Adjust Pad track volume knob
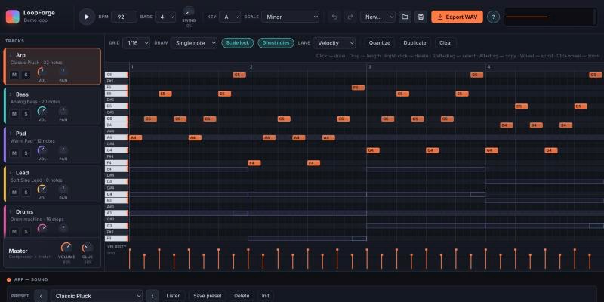This screenshot has height=302, width=604. 42,150
